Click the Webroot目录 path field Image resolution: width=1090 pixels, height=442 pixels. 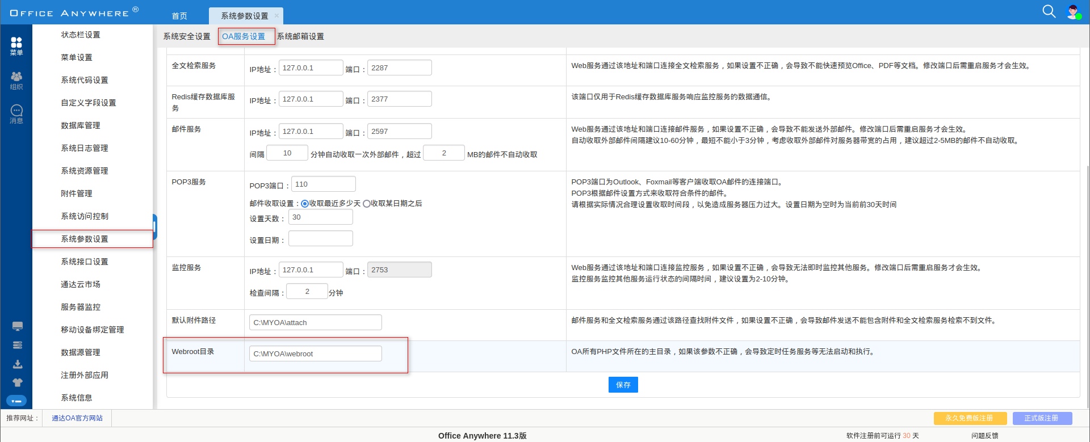pos(315,353)
